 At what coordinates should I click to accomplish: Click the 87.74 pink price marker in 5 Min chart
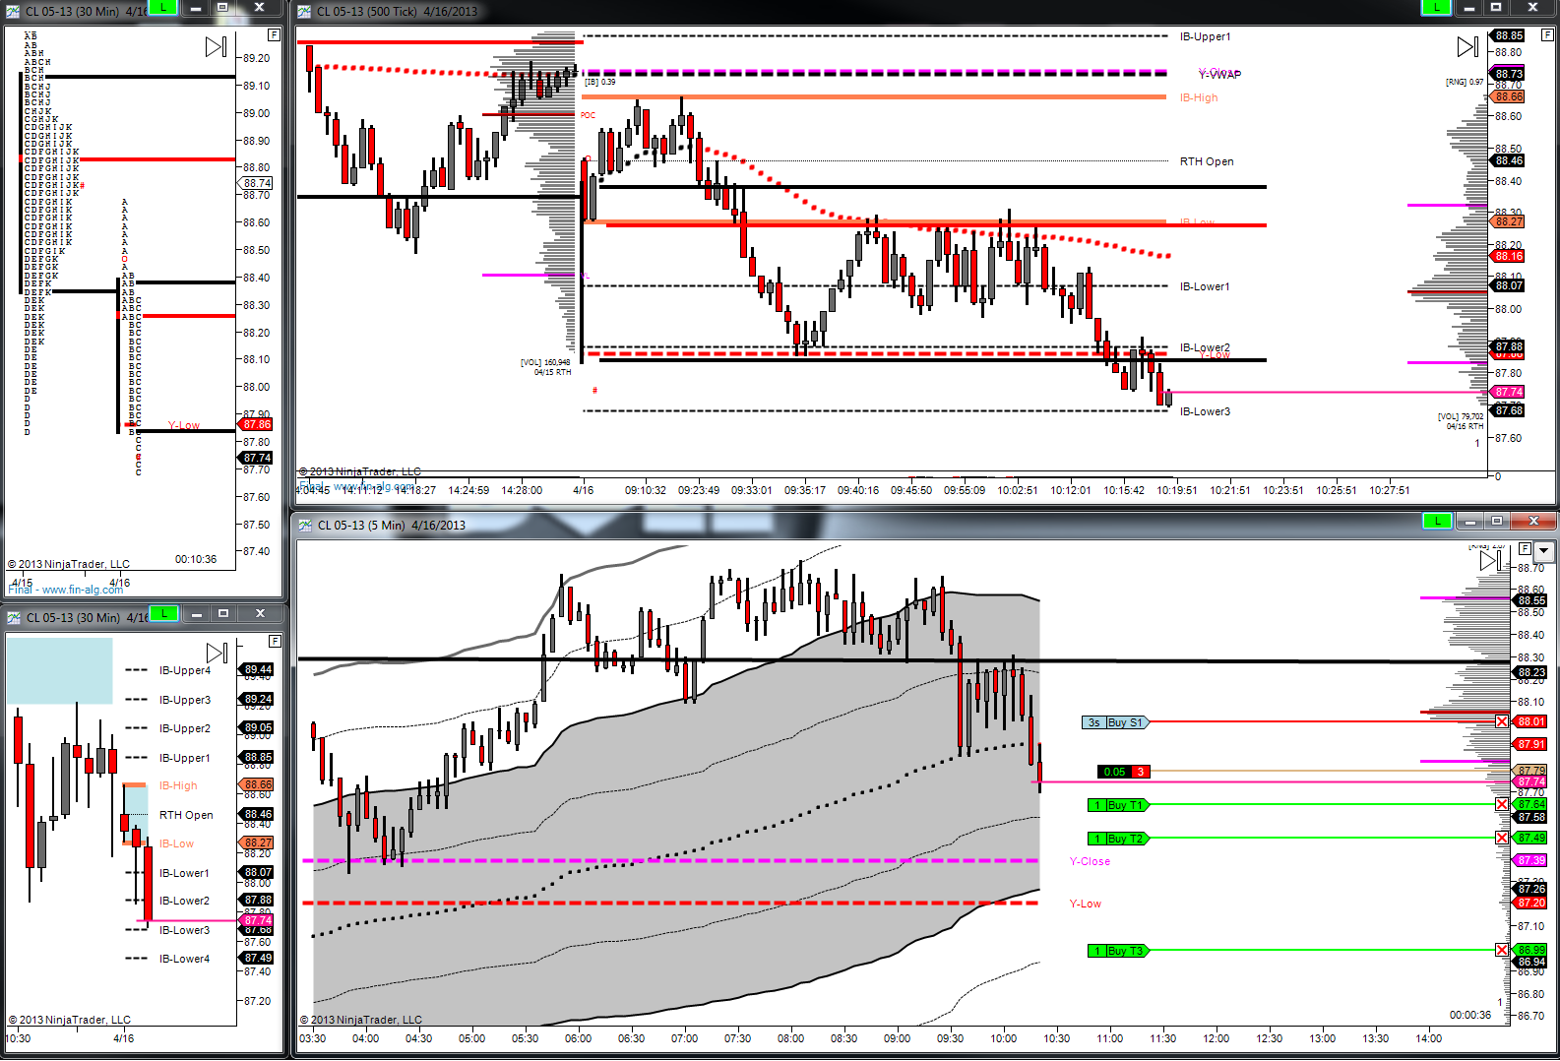(x=1530, y=781)
